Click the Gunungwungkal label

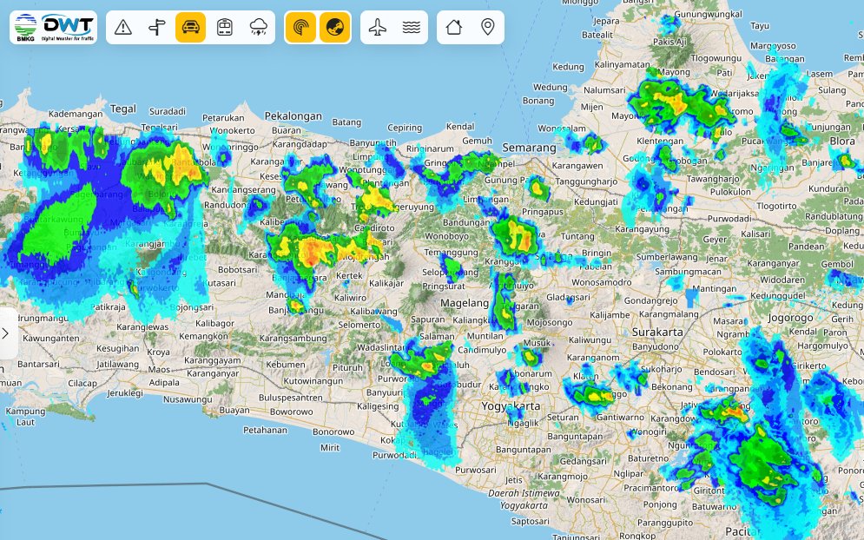point(708,15)
